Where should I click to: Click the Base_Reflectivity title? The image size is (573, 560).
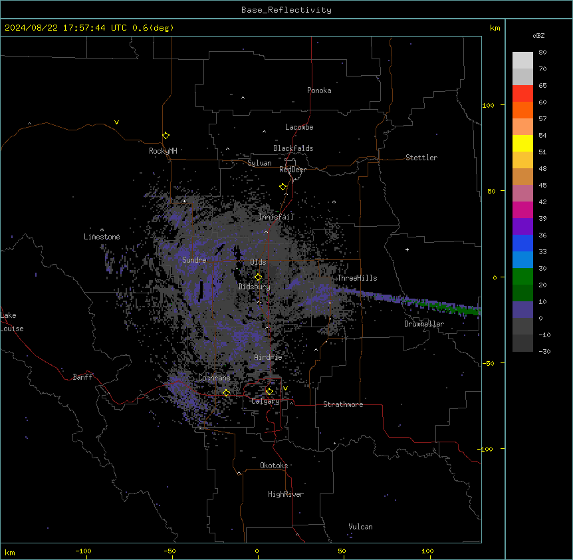286,10
